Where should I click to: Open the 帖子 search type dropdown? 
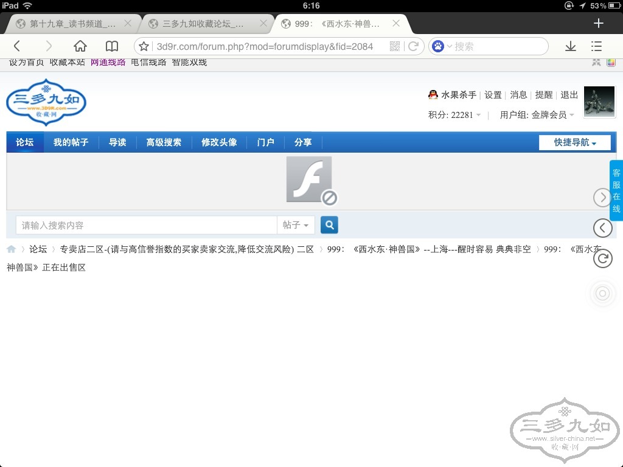[296, 225]
